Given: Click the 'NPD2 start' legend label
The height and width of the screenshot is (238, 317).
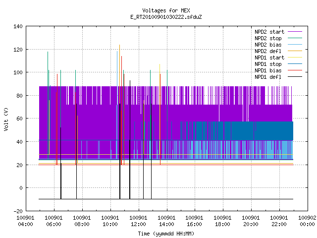Looking at the screenshot, I should tap(269, 32).
